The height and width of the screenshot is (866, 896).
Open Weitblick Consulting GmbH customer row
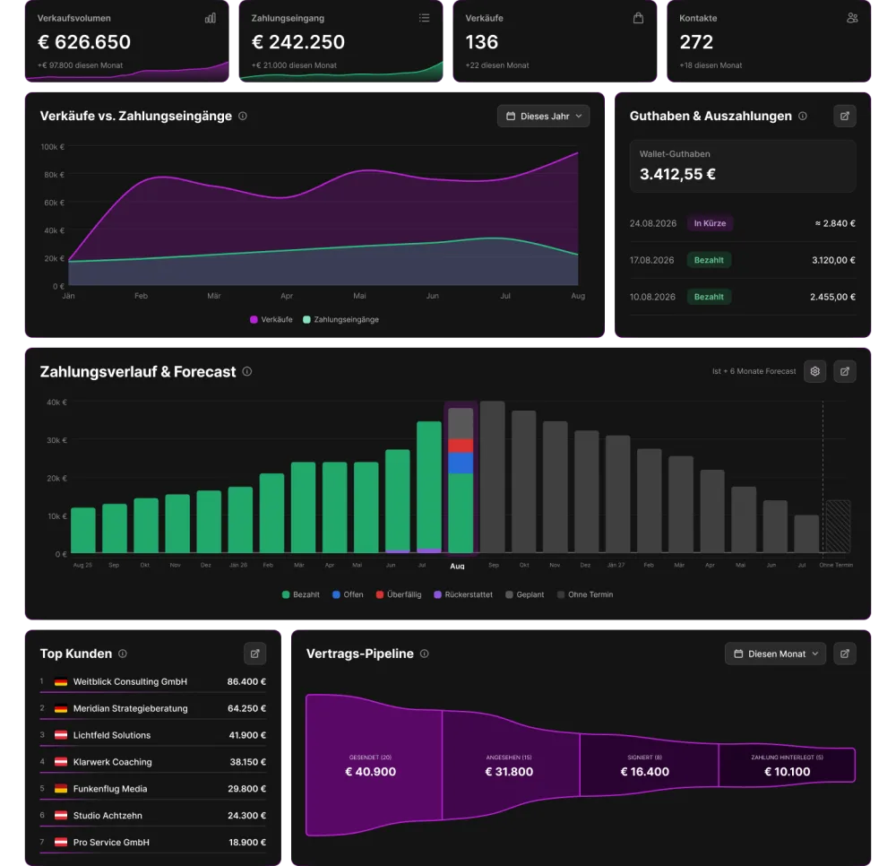click(152, 681)
